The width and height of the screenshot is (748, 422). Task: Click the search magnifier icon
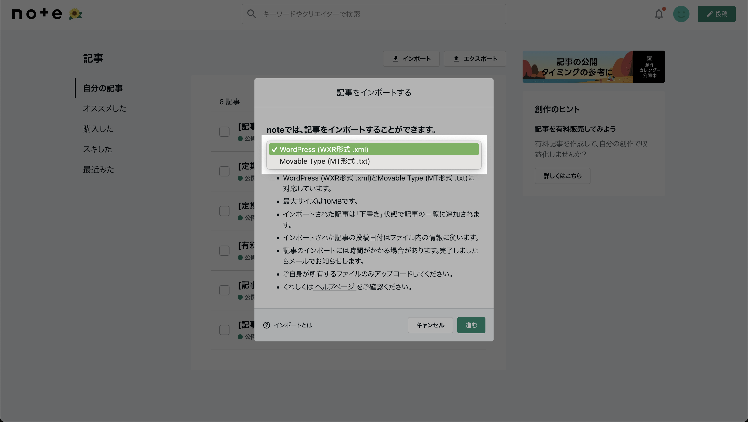[x=251, y=14]
